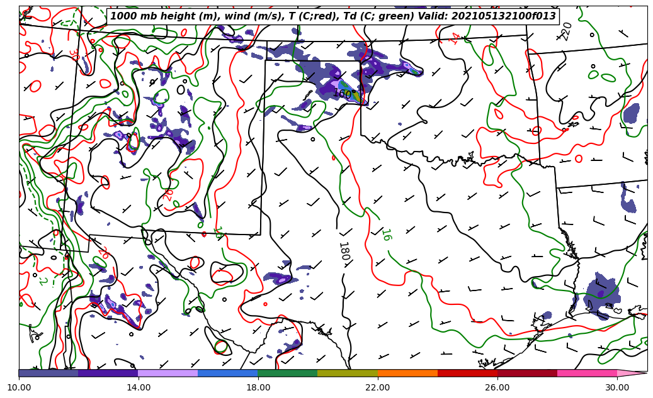Click the 18.00 colorbar tick label

pyautogui.click(x=258, y=388)
